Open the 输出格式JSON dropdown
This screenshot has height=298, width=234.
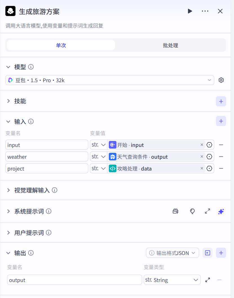coord(172,253)
